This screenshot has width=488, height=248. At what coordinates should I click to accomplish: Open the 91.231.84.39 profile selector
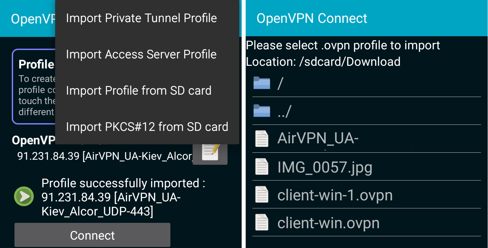(x=104, y=156)
